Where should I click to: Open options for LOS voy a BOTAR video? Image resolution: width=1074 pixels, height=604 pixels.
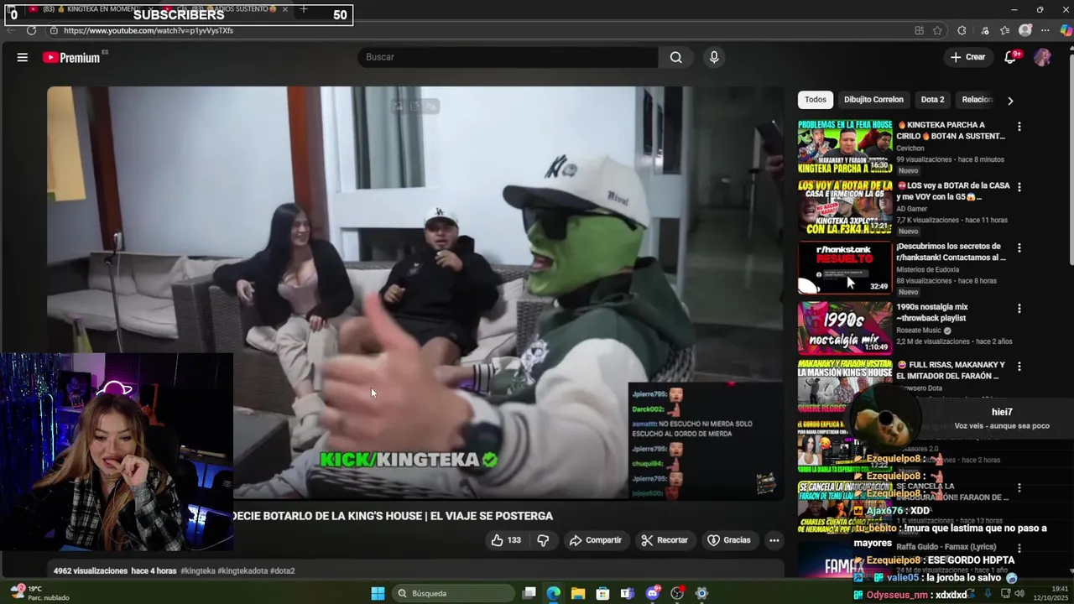click(x=1019, y=187)
